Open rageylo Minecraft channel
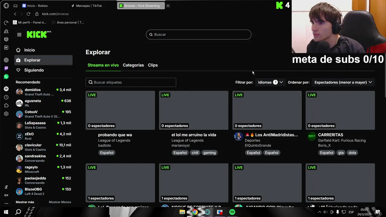The image size is (386, 217). pyautogui.click(x=43, y=169)
